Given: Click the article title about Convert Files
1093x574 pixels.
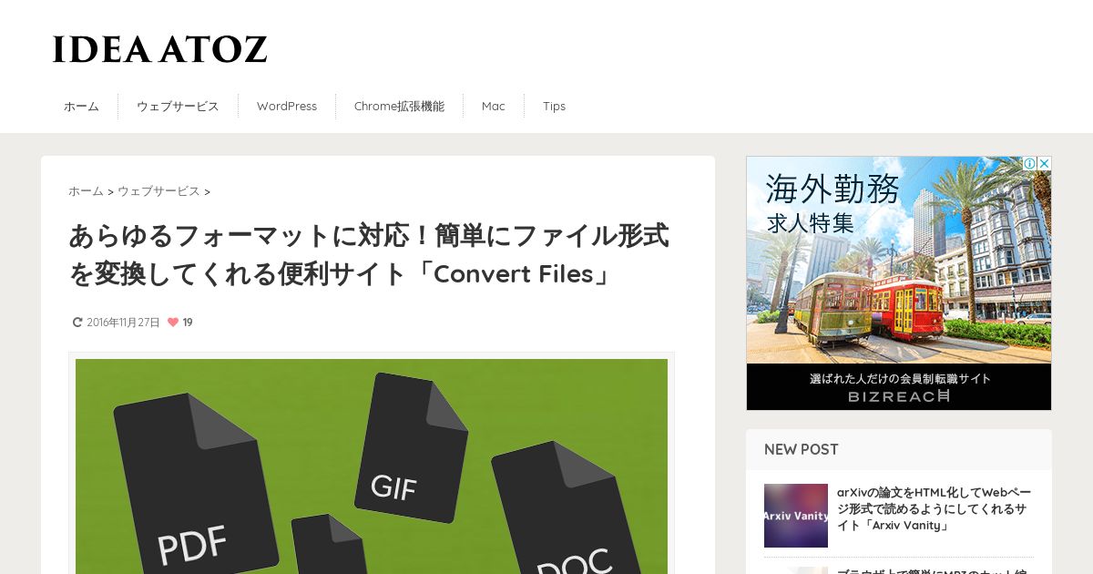Looking at the screenshot, I should pyautogui.click(x=369, y=254).
